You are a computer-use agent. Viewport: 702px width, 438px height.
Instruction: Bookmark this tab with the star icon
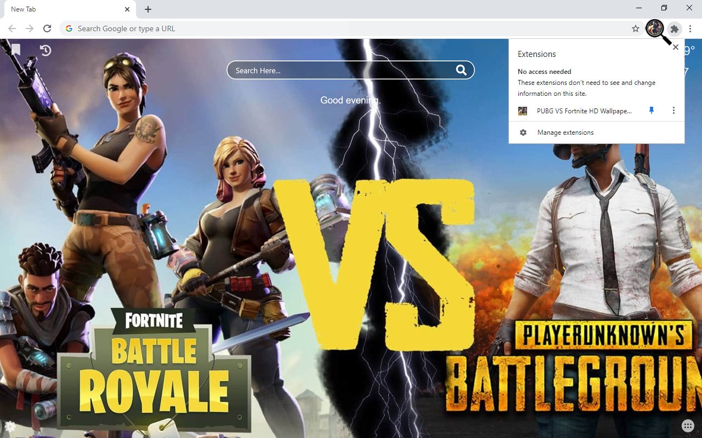635,28
